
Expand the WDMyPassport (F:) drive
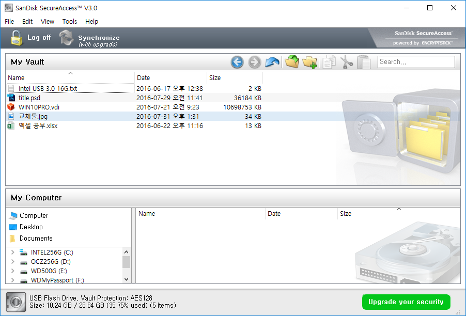(x=12, y=280)
